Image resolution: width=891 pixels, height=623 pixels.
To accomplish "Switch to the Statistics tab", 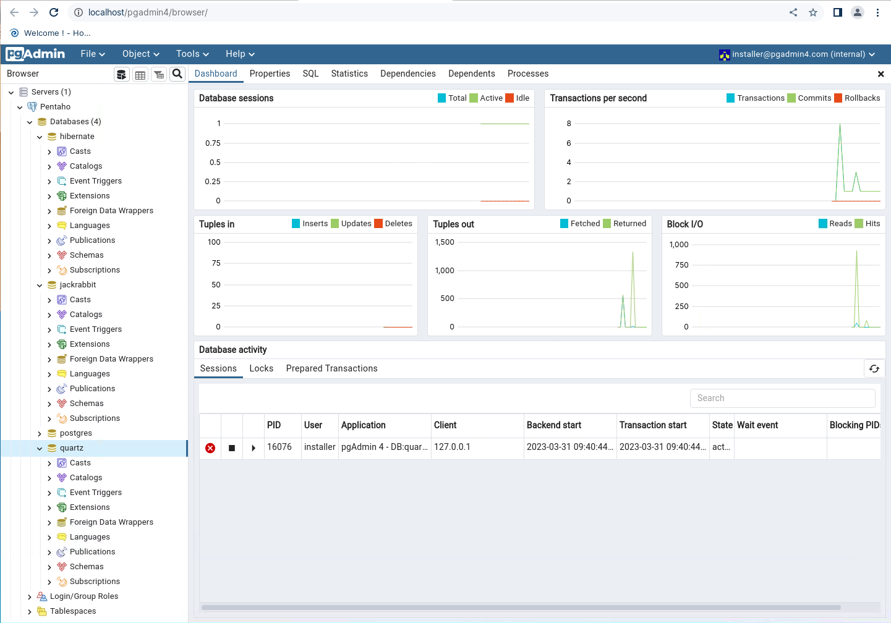I will (349, 74).
